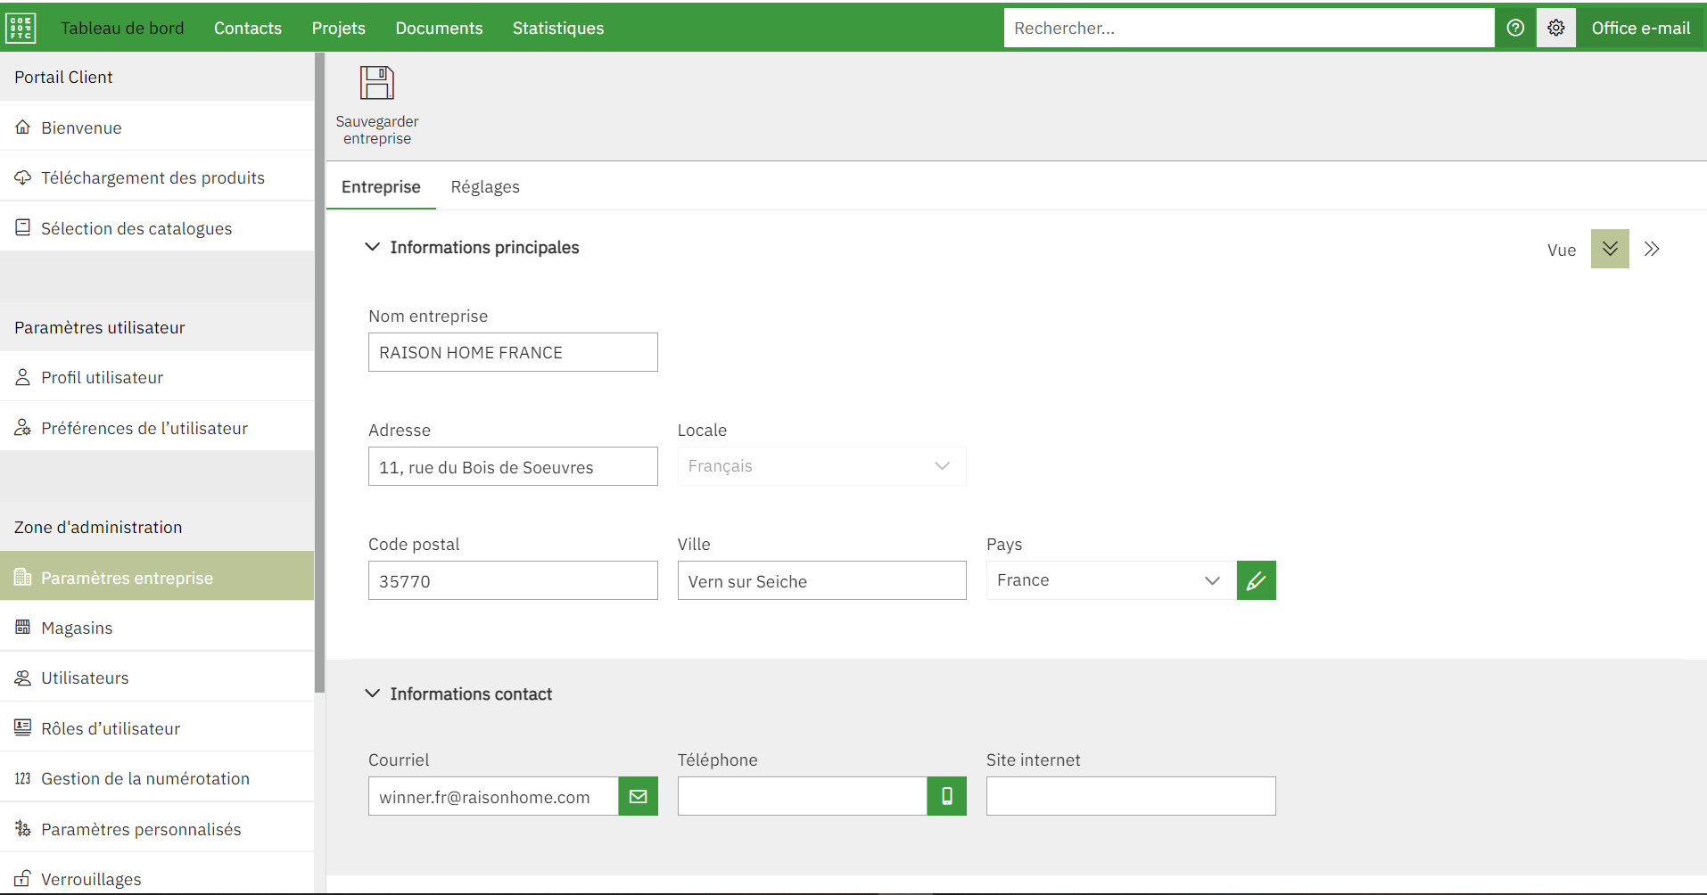Open the Locale dropdown showing Français
This screenshot has height=895, width=1707.
tap(821, 466)
